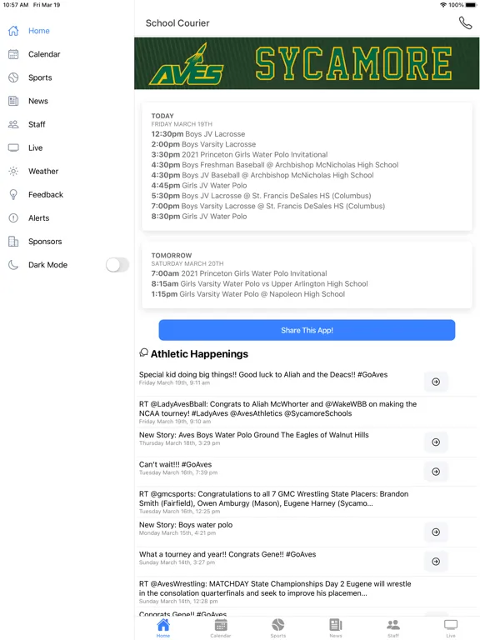This screenshot has width=480, height=640.
Task: Open arrow for 'Special kid doing big things' post
Action: click(x=436, y=382)
